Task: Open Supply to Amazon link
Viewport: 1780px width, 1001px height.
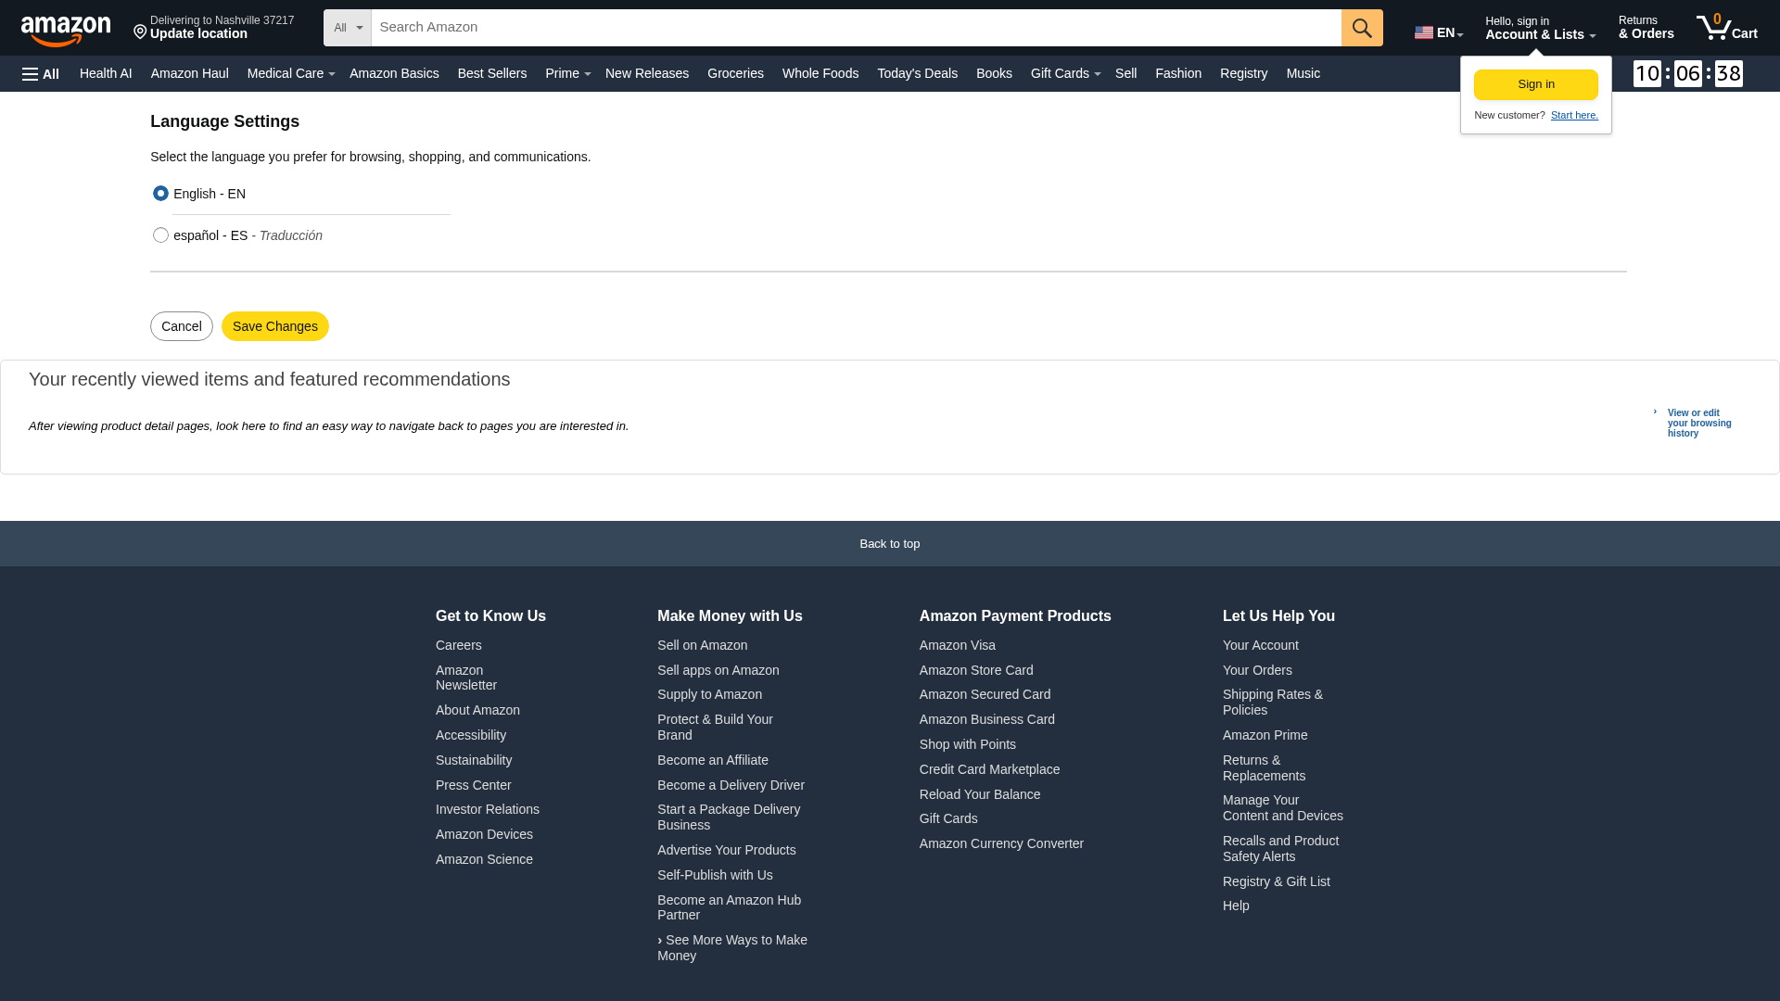Action: [x=709, y=694]
